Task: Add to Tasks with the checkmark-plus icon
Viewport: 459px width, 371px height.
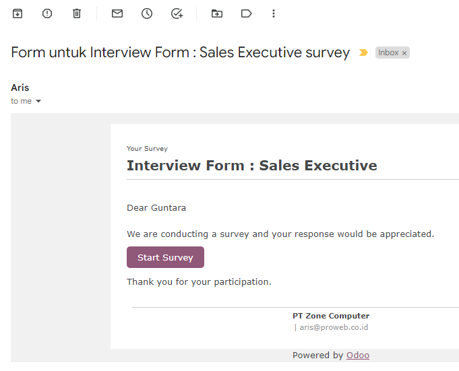Action: (x=177, y=13)
